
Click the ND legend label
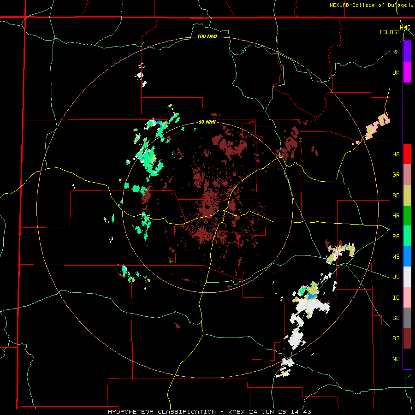(396, 359)
